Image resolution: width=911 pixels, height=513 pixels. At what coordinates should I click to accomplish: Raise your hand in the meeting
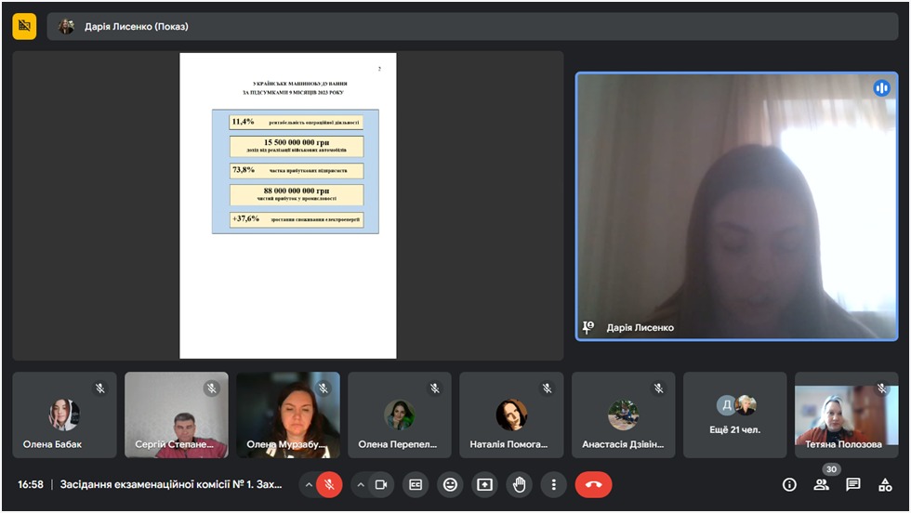click(519, 484)
